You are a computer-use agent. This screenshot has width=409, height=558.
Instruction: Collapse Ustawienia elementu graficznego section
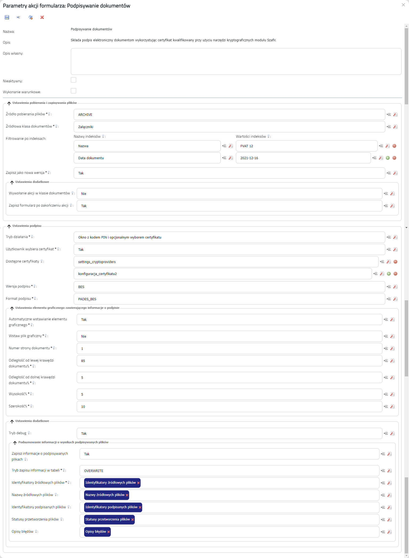click(12, 308)
